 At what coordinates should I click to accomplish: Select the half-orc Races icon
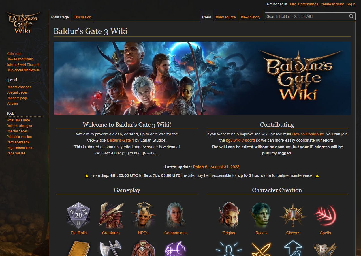pos(261,216)
